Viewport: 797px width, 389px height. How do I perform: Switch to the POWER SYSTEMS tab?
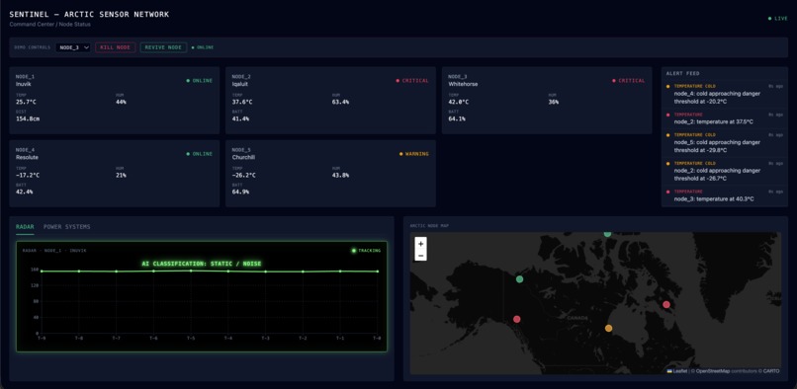[x=67, y=226]
